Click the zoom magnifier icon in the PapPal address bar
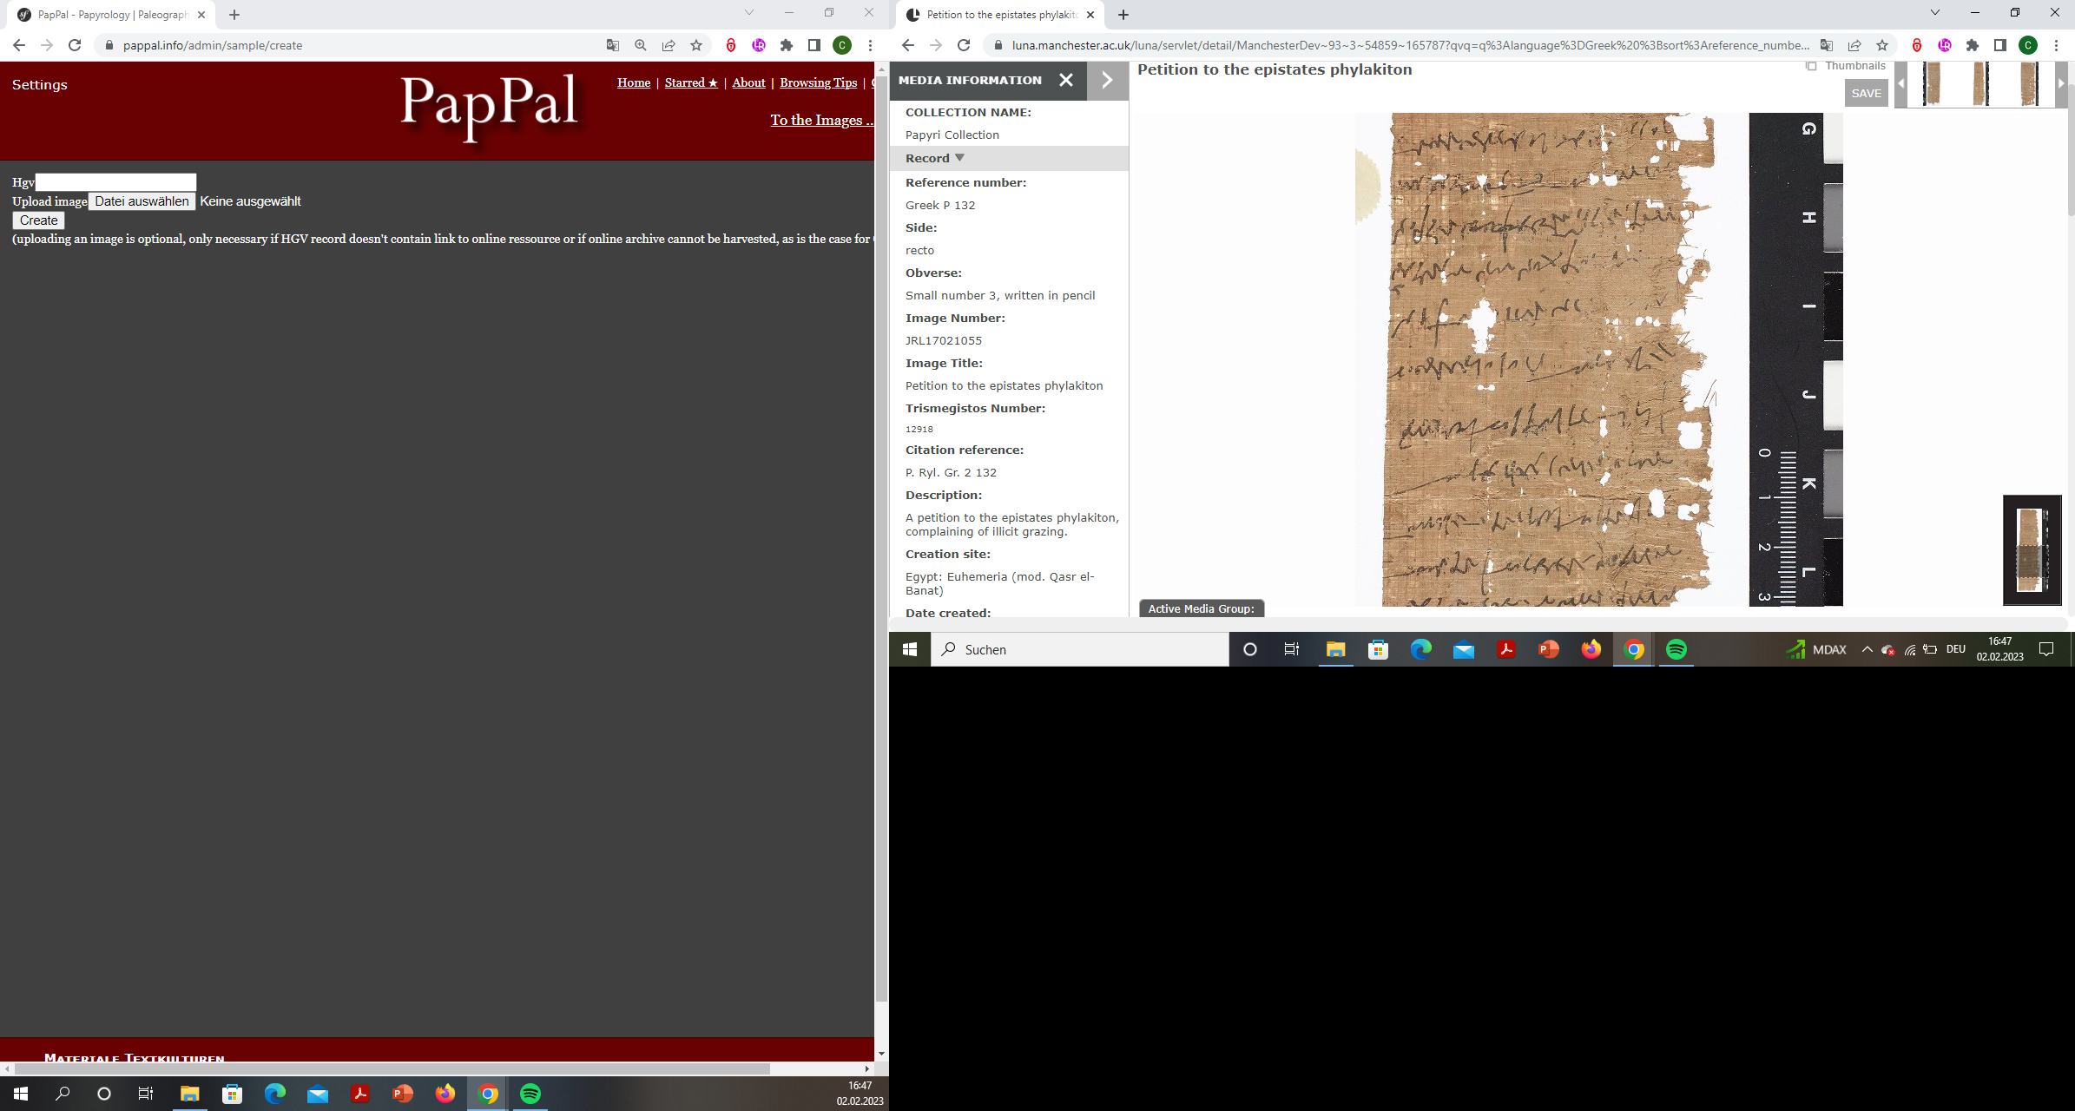 tap(641, 45)
